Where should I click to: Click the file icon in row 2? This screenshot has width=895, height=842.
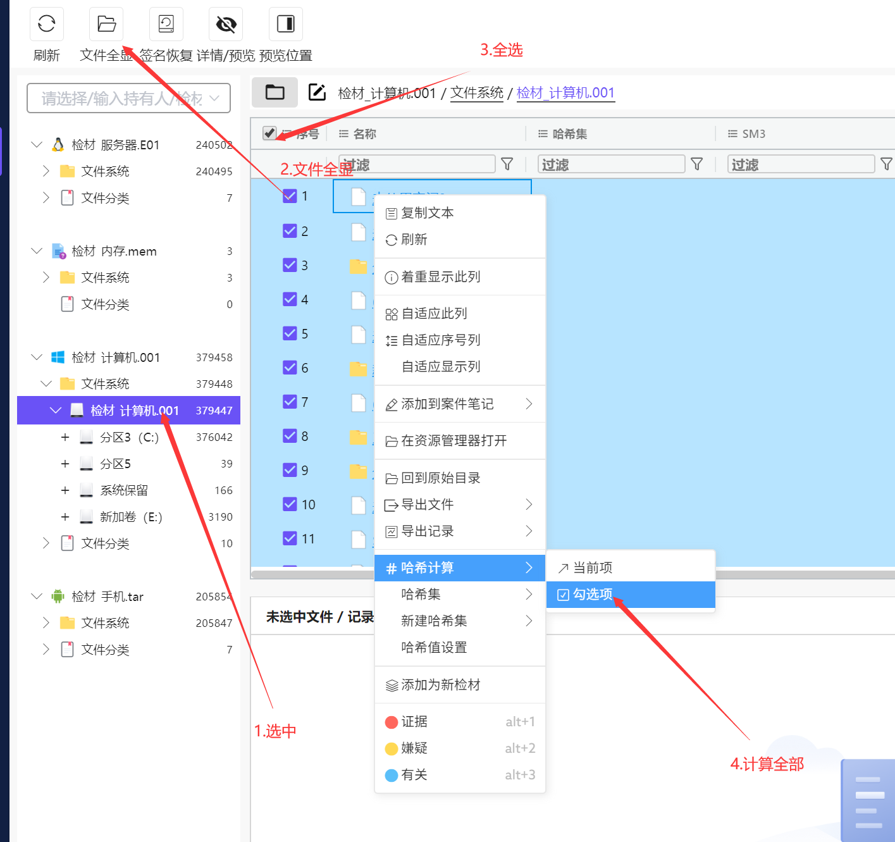pos(359,232)
